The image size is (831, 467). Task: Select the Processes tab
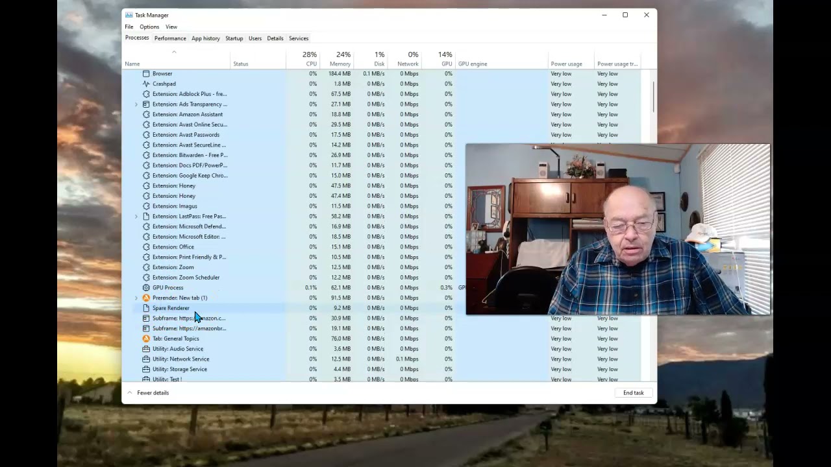click(137, 38)
